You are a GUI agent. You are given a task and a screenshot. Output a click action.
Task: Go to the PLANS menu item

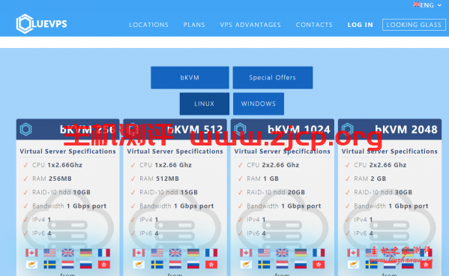(x=194, y=25)
